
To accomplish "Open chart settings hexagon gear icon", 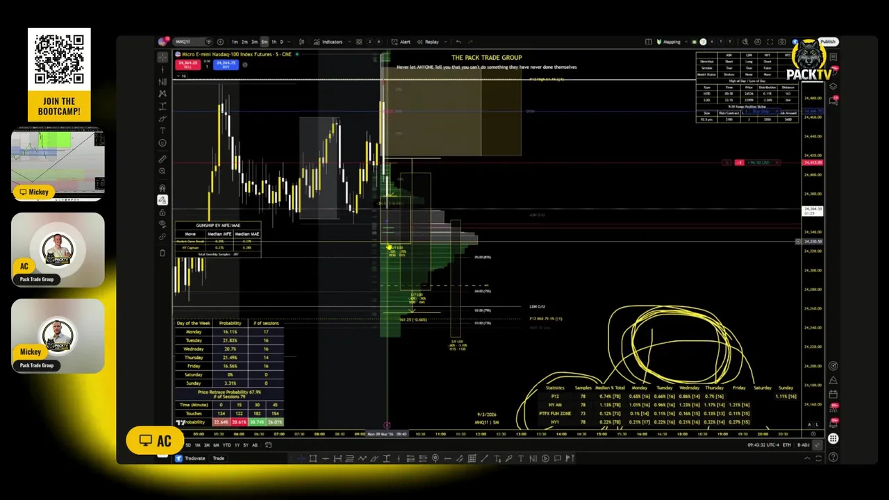I will (758, 42).
